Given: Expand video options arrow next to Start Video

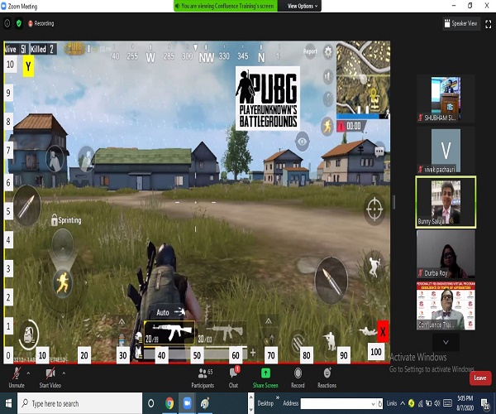Looking at the screenshot, I should (x=64, y=373).
